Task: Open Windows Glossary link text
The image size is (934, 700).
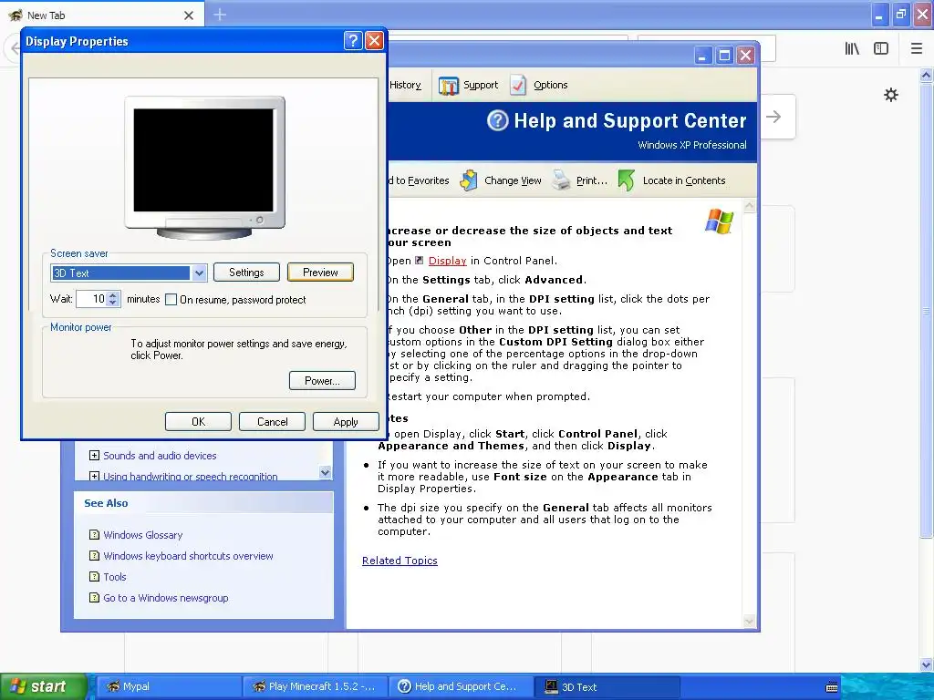Action: tap(143, 534)
